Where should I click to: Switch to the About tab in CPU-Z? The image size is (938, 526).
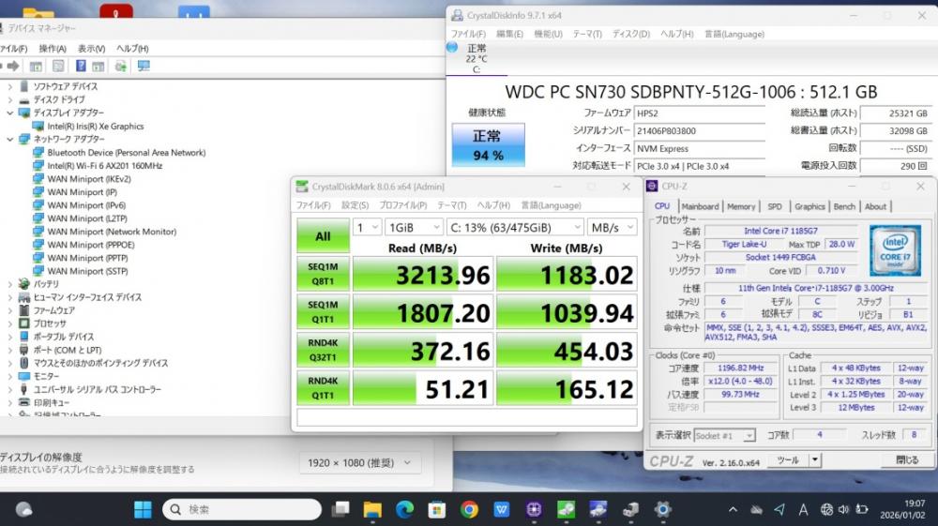click(875, 206)
